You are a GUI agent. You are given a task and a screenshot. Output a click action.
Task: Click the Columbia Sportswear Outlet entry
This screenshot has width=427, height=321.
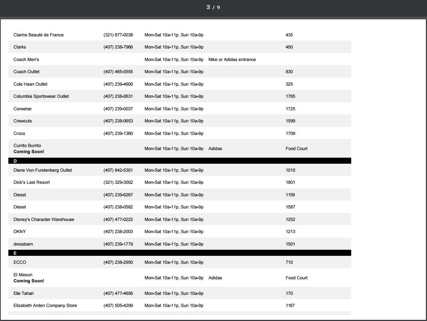41,96
